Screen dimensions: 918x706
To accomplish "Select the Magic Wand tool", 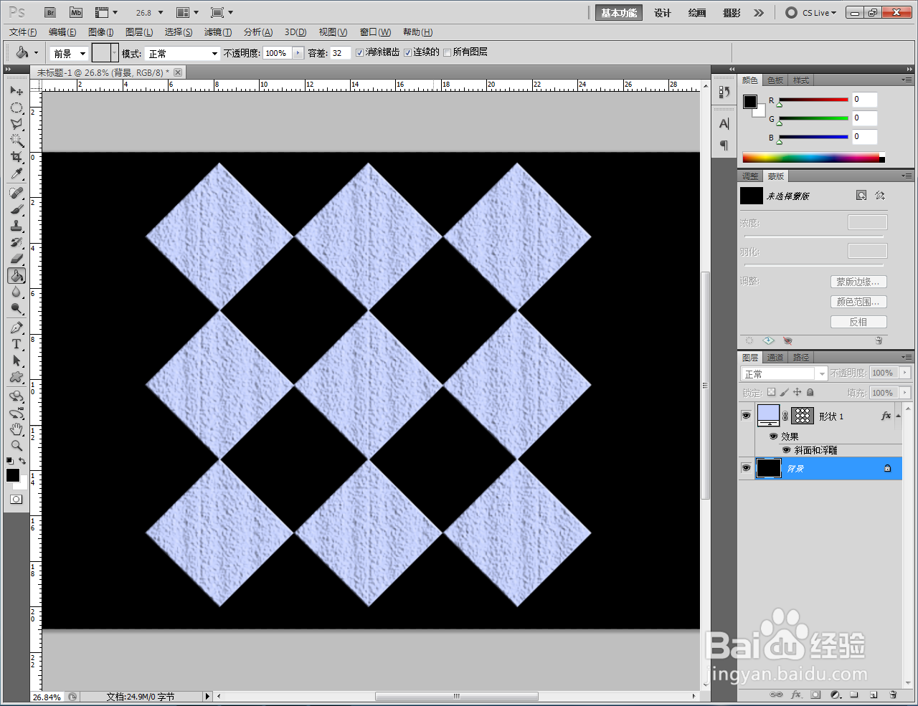I will coord(16,140).
